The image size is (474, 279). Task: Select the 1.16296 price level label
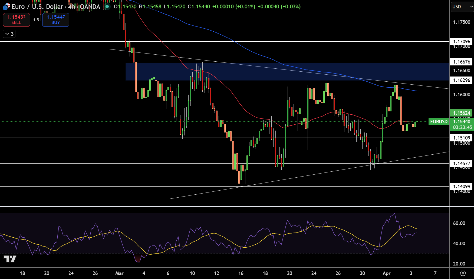pos(462,80)
